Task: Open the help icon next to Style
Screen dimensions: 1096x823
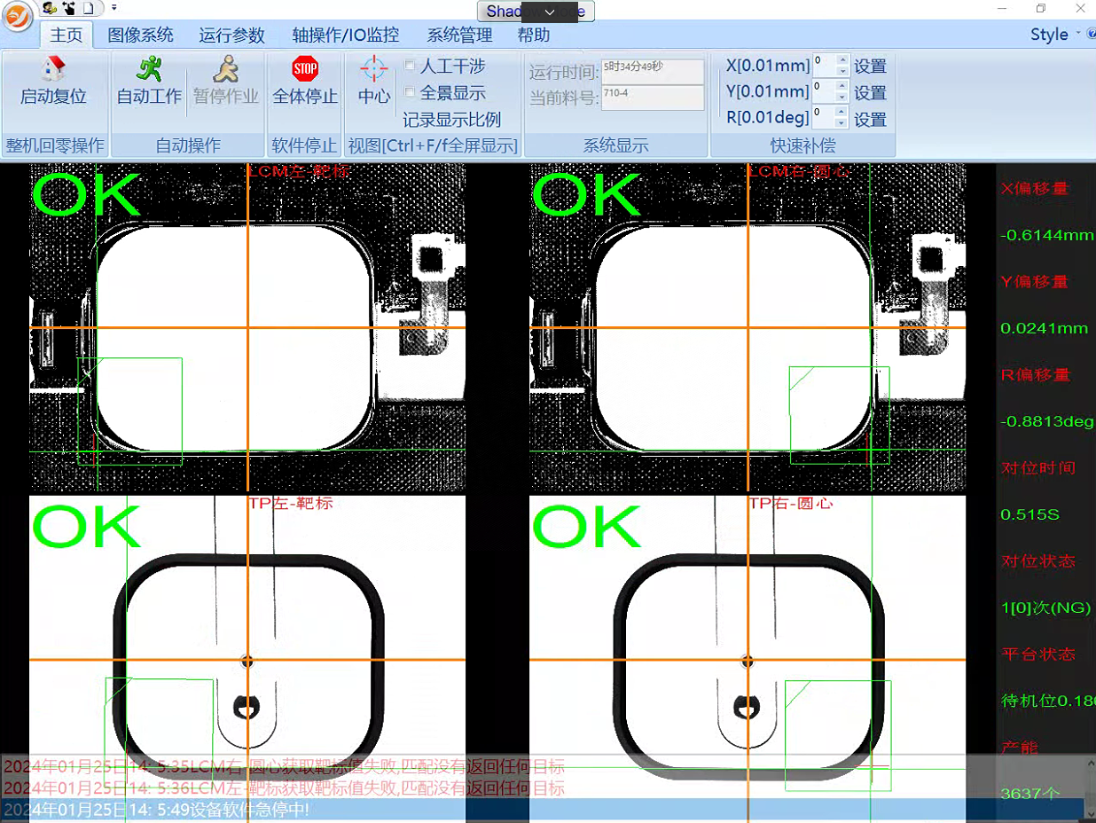Action: point(1091,34)
